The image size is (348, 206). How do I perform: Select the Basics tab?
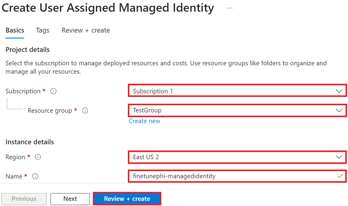[x=15, y=31]
